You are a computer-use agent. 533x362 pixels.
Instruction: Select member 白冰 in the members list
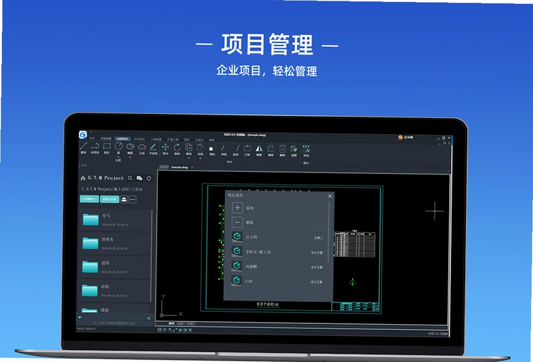tap(278, 281)
